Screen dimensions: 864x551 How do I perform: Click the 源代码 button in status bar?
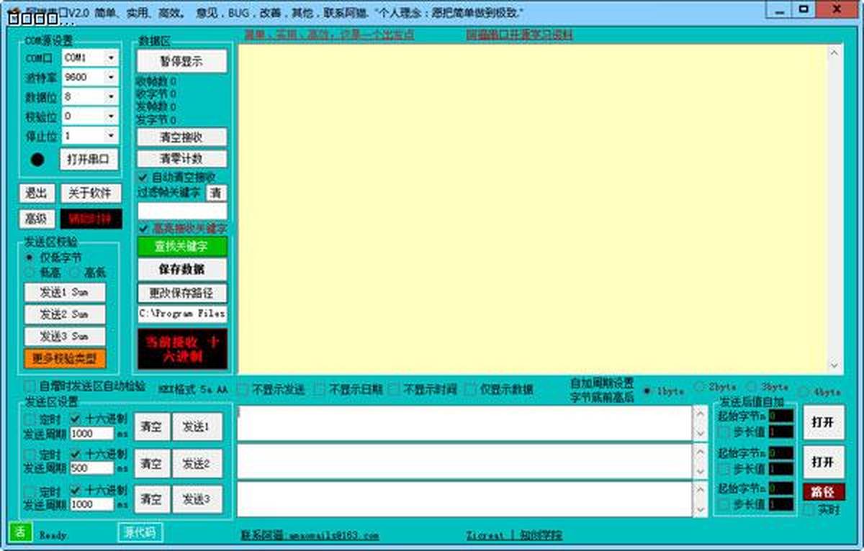pyautogui.click(x=140, y=532)
